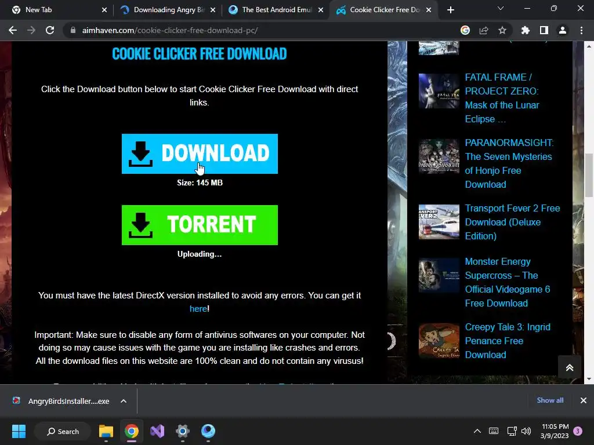This screenshot has width=594, height=445.
Task: Bookmark this page with star icon
Action: (502, 30)
